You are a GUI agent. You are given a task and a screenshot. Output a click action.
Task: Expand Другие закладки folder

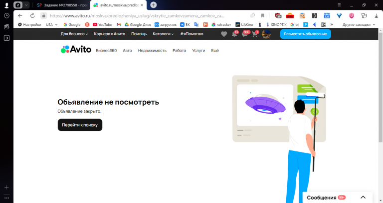click(359, 24)
